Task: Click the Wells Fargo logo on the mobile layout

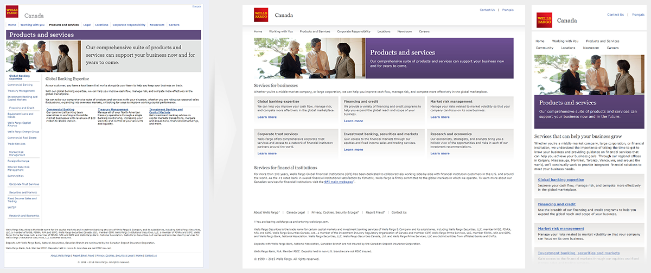Action: (x=544, y=20)
